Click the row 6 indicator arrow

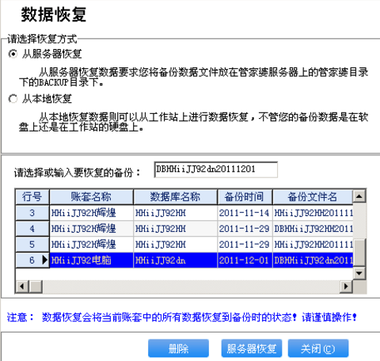point(44,260)
